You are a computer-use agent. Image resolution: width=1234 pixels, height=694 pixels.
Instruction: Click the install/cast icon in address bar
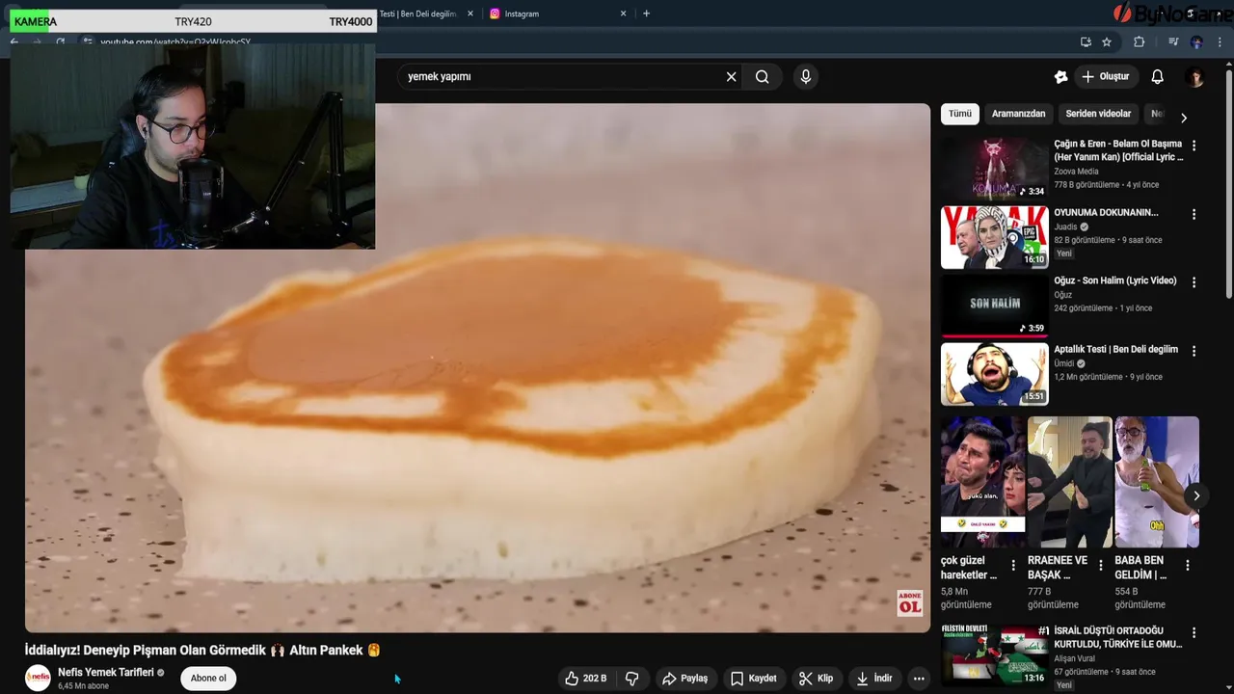1086,41
